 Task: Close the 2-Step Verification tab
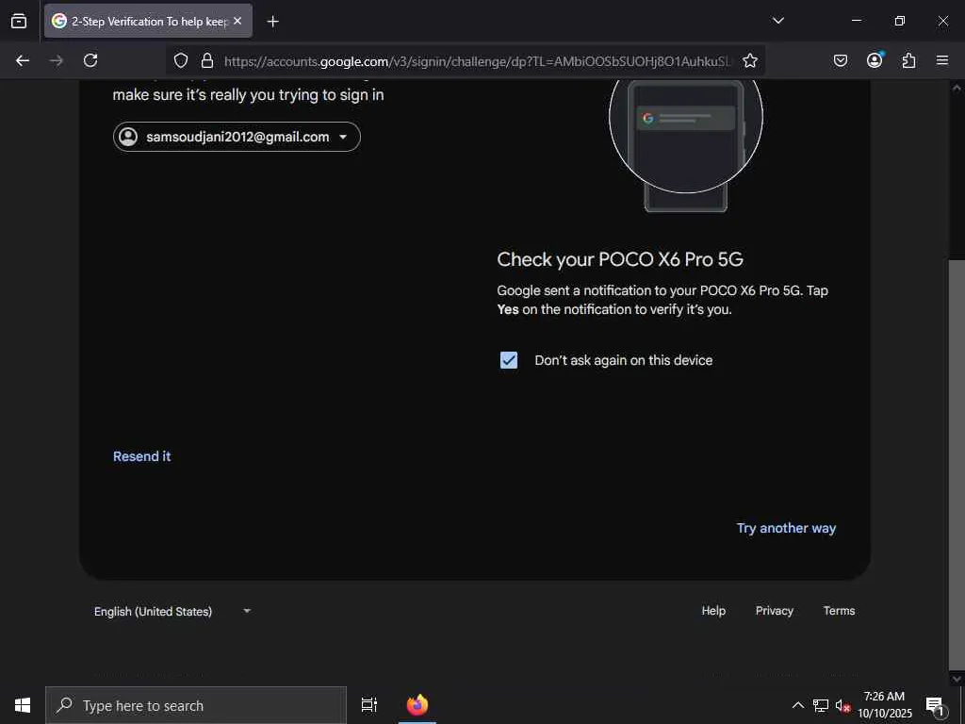[237, 21]
